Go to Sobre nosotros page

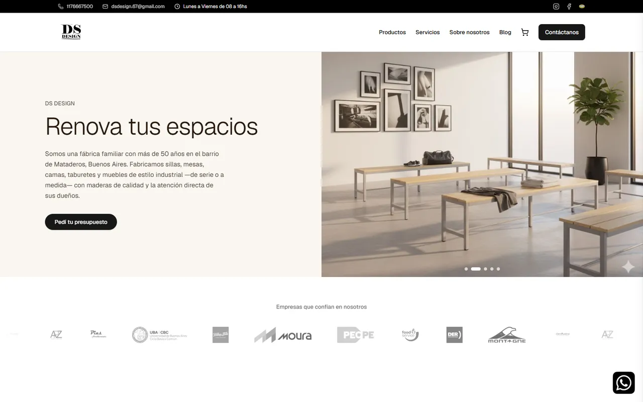(469, 32)
